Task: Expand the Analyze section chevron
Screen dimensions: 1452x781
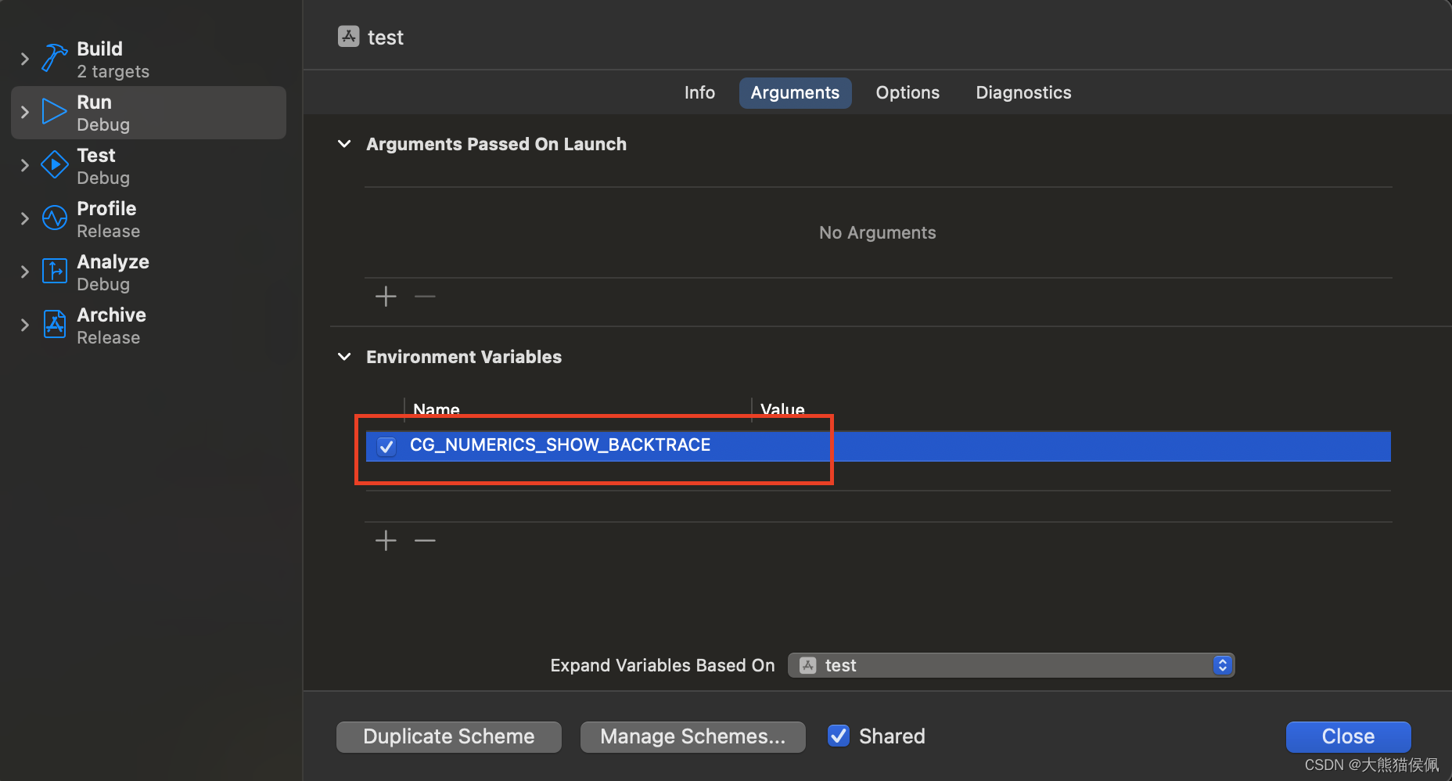Action: pos(24,272)
